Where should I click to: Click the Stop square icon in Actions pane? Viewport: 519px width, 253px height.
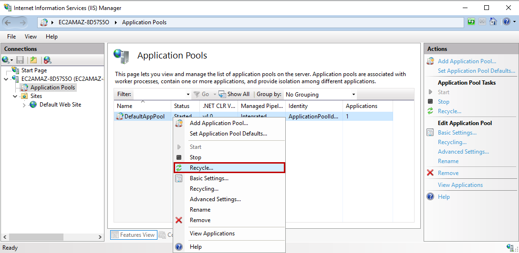[430, 102]
